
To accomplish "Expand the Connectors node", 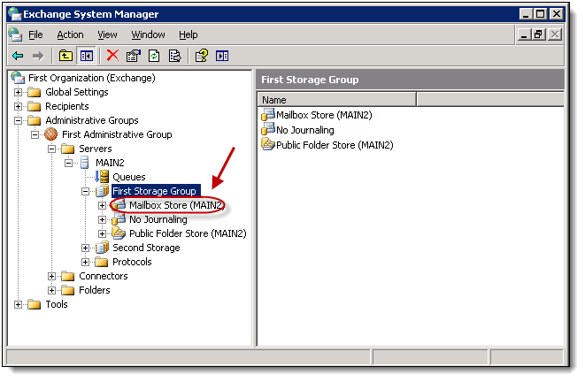I will pos(51,276).
